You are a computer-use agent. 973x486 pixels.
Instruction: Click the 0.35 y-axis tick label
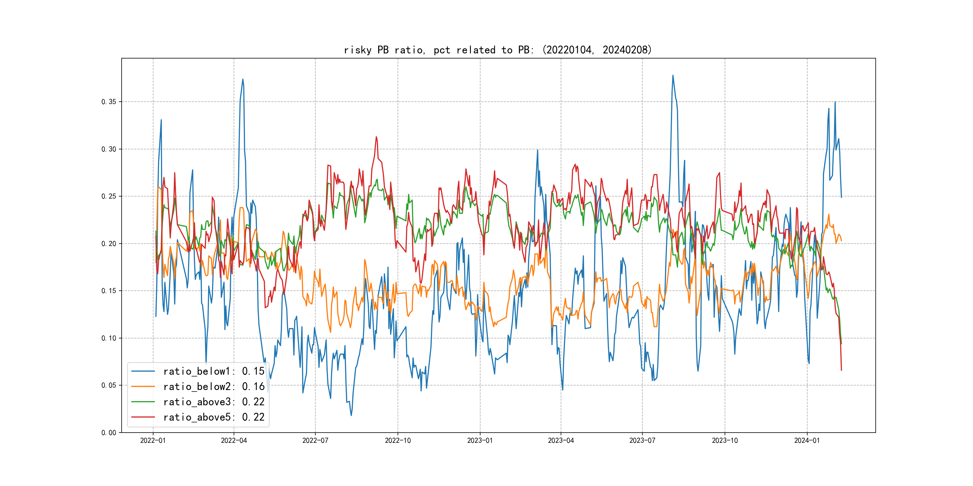point(109,102)
